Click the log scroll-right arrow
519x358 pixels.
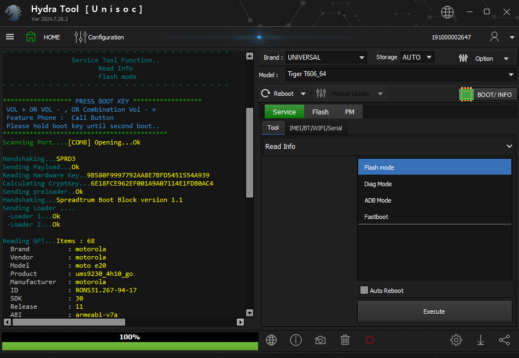tap(241, 322)
